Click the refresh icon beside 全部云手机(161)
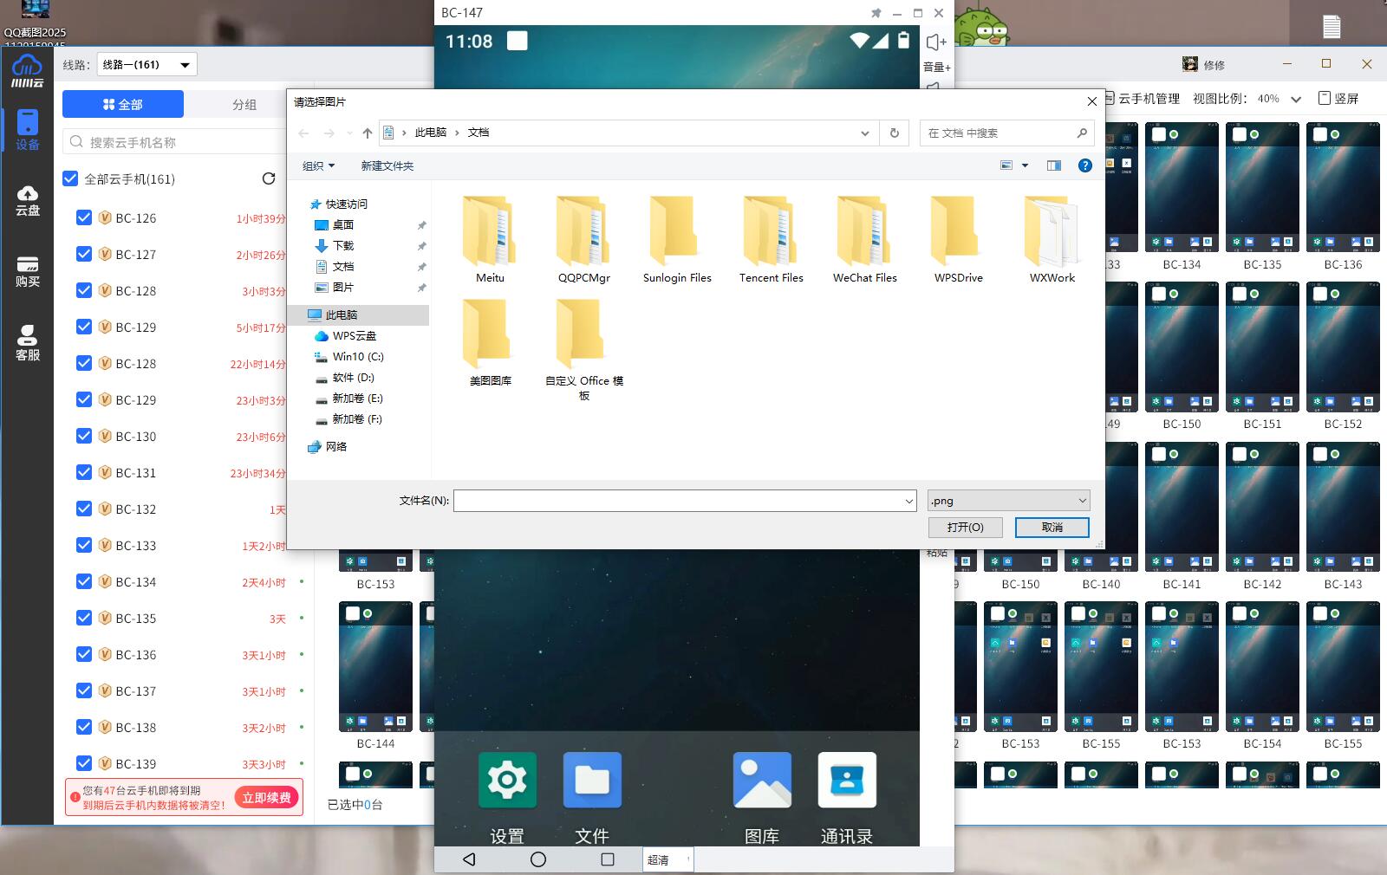 269,178
